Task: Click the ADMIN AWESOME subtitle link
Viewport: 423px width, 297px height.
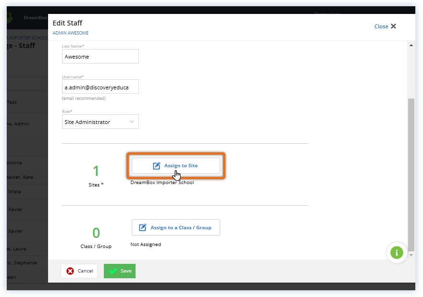Action: coord(70,33)
